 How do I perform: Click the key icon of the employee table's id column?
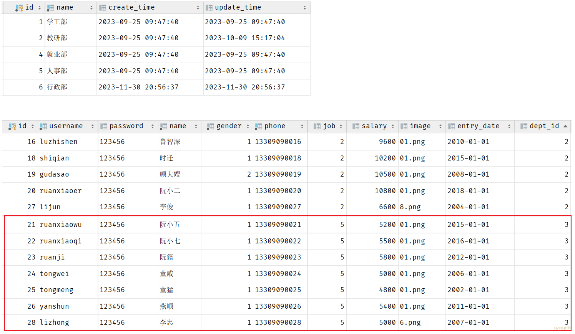tap(12, 126)
